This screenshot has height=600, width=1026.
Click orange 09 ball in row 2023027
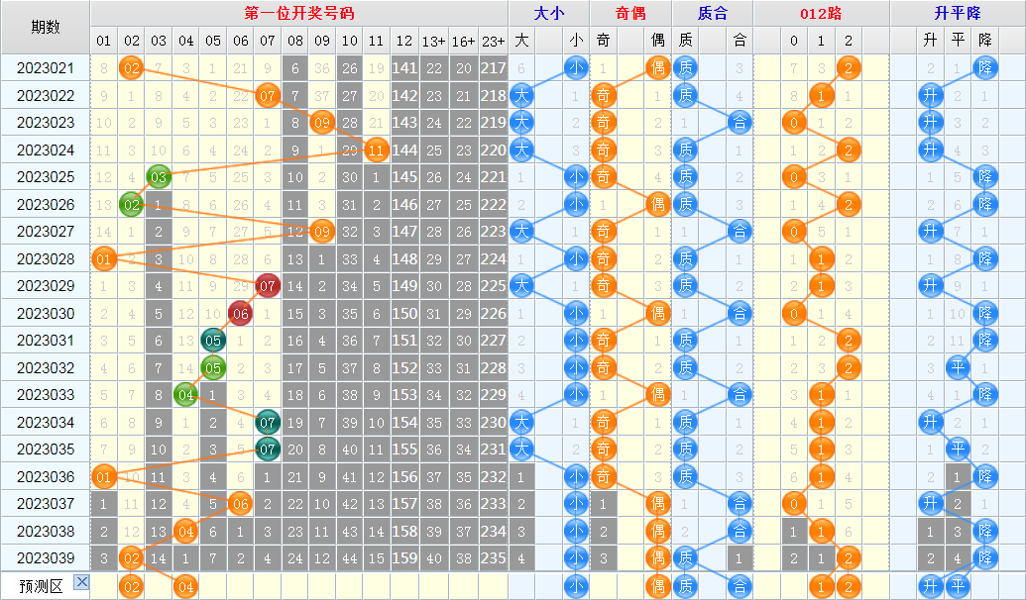point(322,232)
